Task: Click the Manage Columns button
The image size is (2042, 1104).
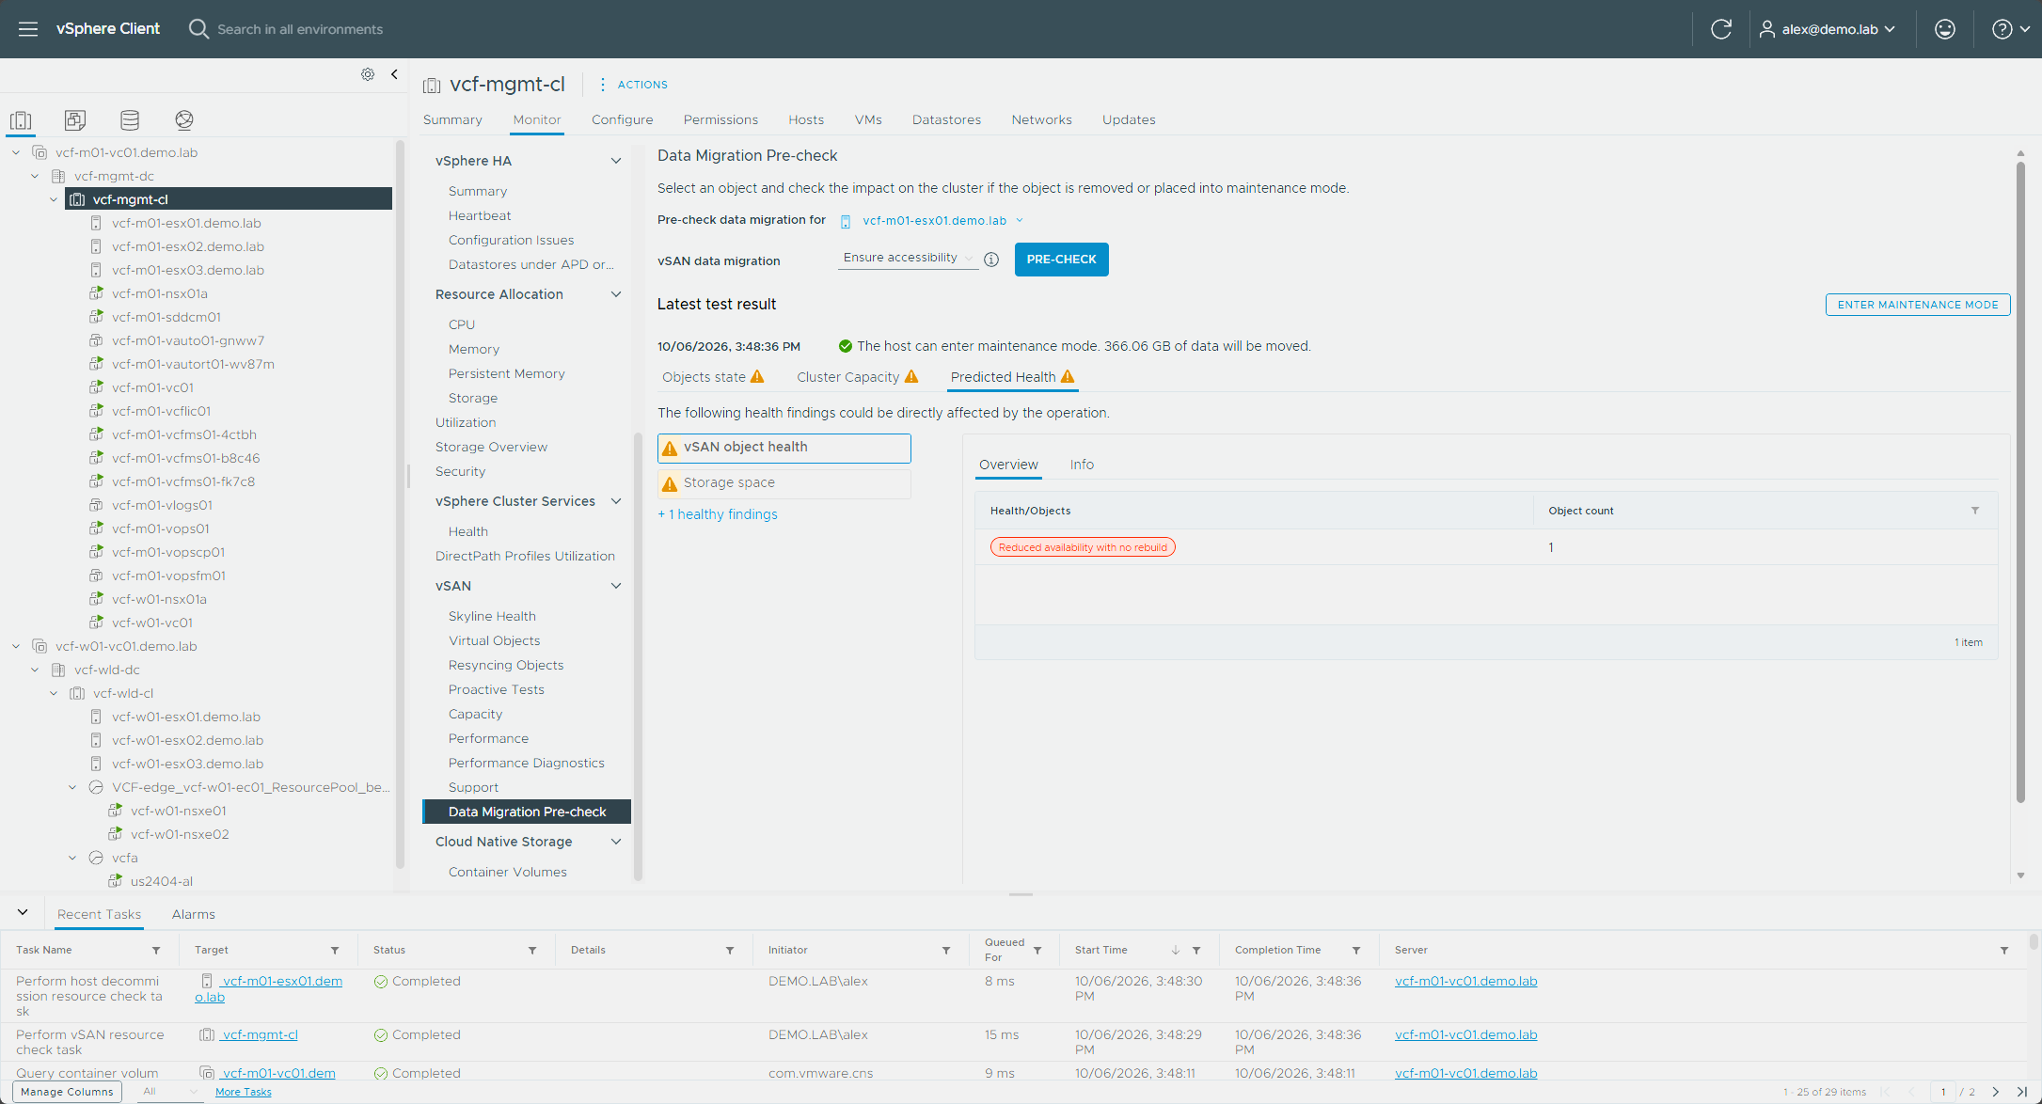Action: 67,1092
